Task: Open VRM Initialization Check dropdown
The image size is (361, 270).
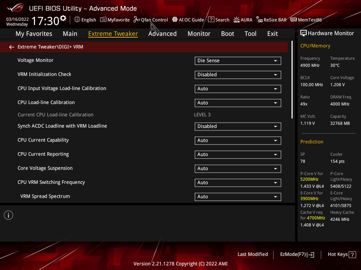Action: tap(238, 75)
